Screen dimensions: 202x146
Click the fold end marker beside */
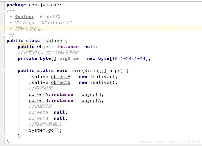click(x=4, y=34)
